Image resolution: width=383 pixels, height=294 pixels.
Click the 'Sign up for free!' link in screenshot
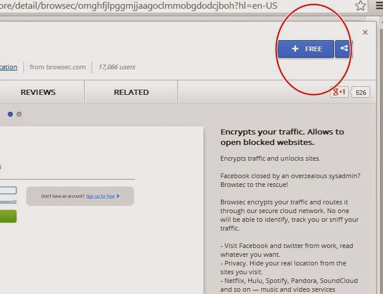[100, 196]
